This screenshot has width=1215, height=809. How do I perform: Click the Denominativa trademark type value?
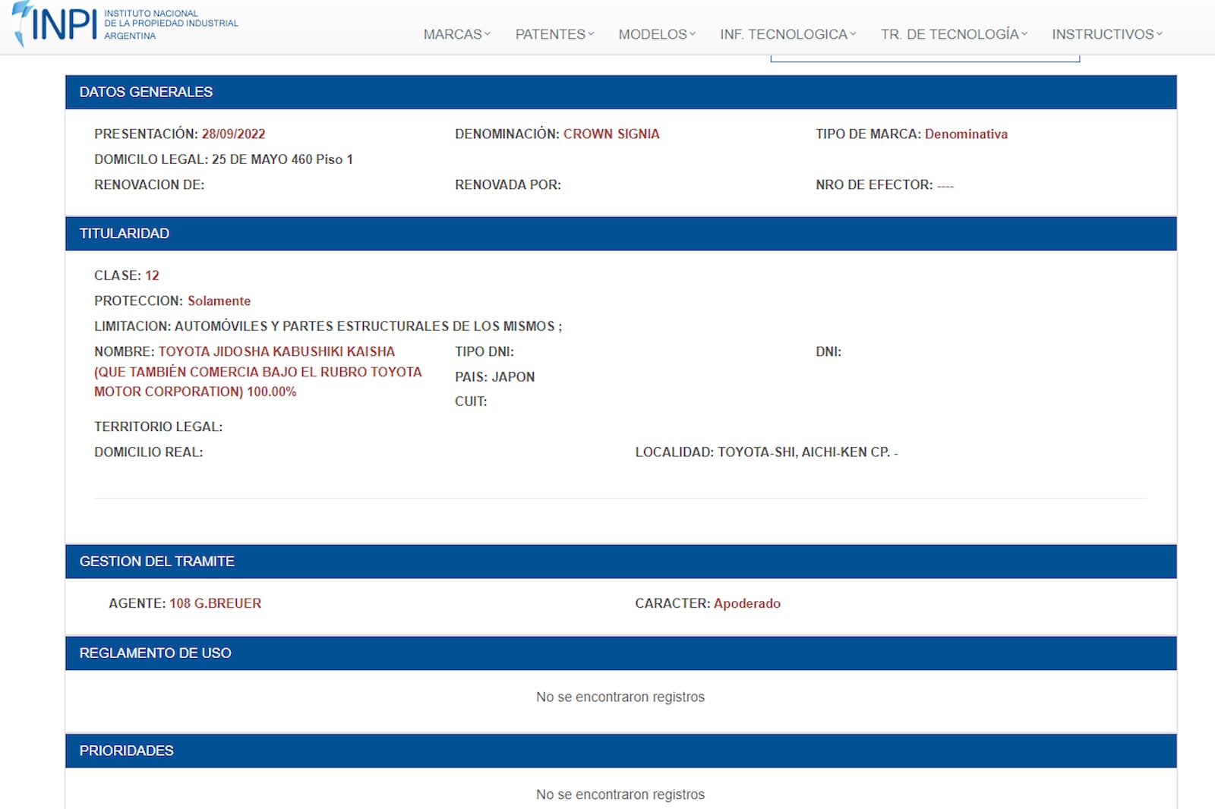coord(966,134)
